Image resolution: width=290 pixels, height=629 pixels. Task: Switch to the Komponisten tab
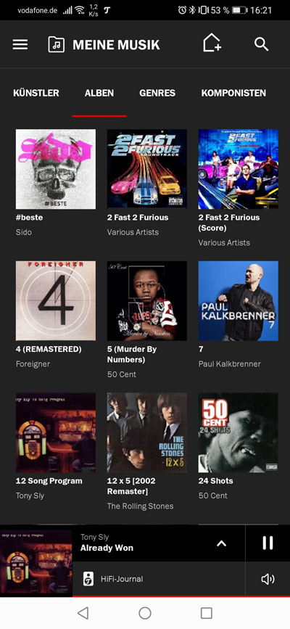(233, 93)
